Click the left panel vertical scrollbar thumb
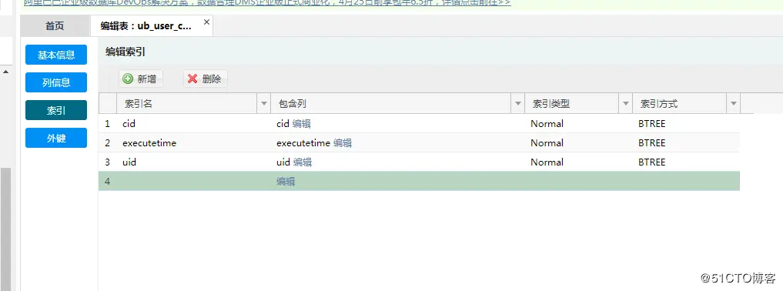 (5, 229)
